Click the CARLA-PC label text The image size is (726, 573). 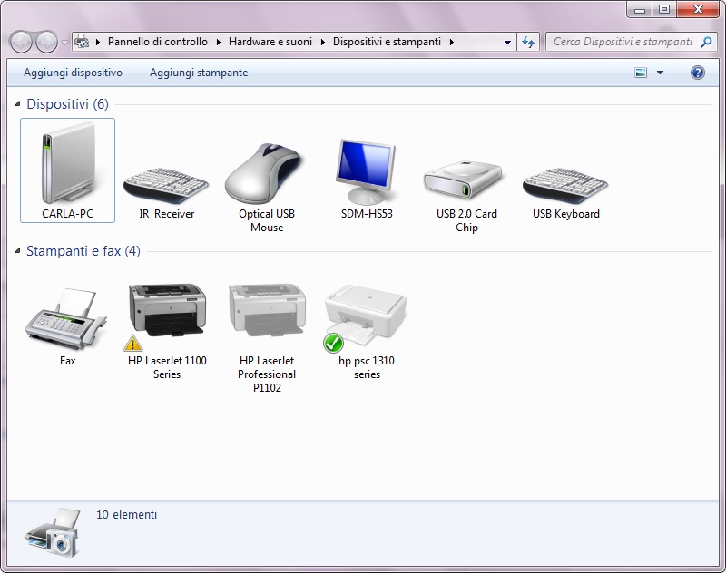67,214
